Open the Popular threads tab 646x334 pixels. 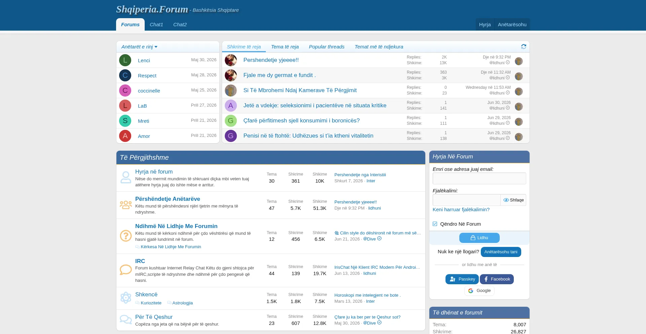coord(327,47)
